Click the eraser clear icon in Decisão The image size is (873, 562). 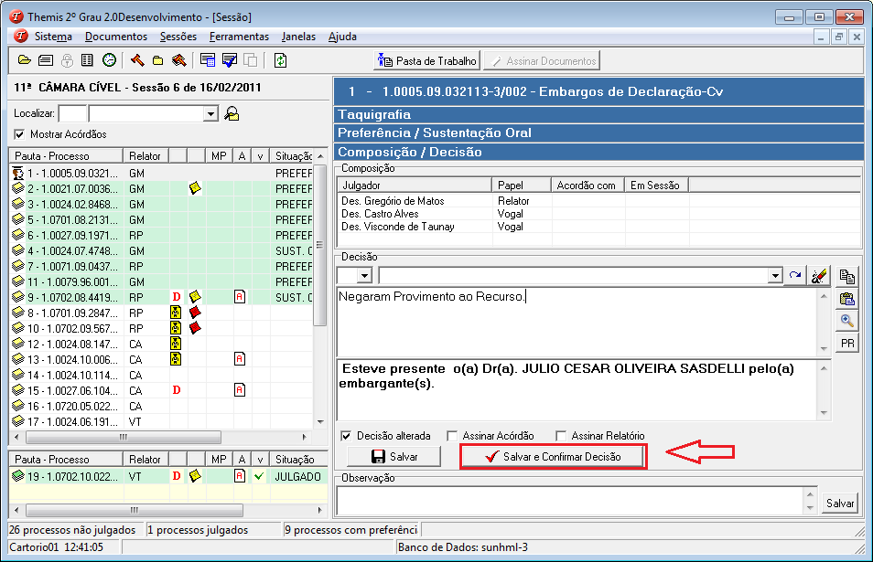[x=818, y=275]
